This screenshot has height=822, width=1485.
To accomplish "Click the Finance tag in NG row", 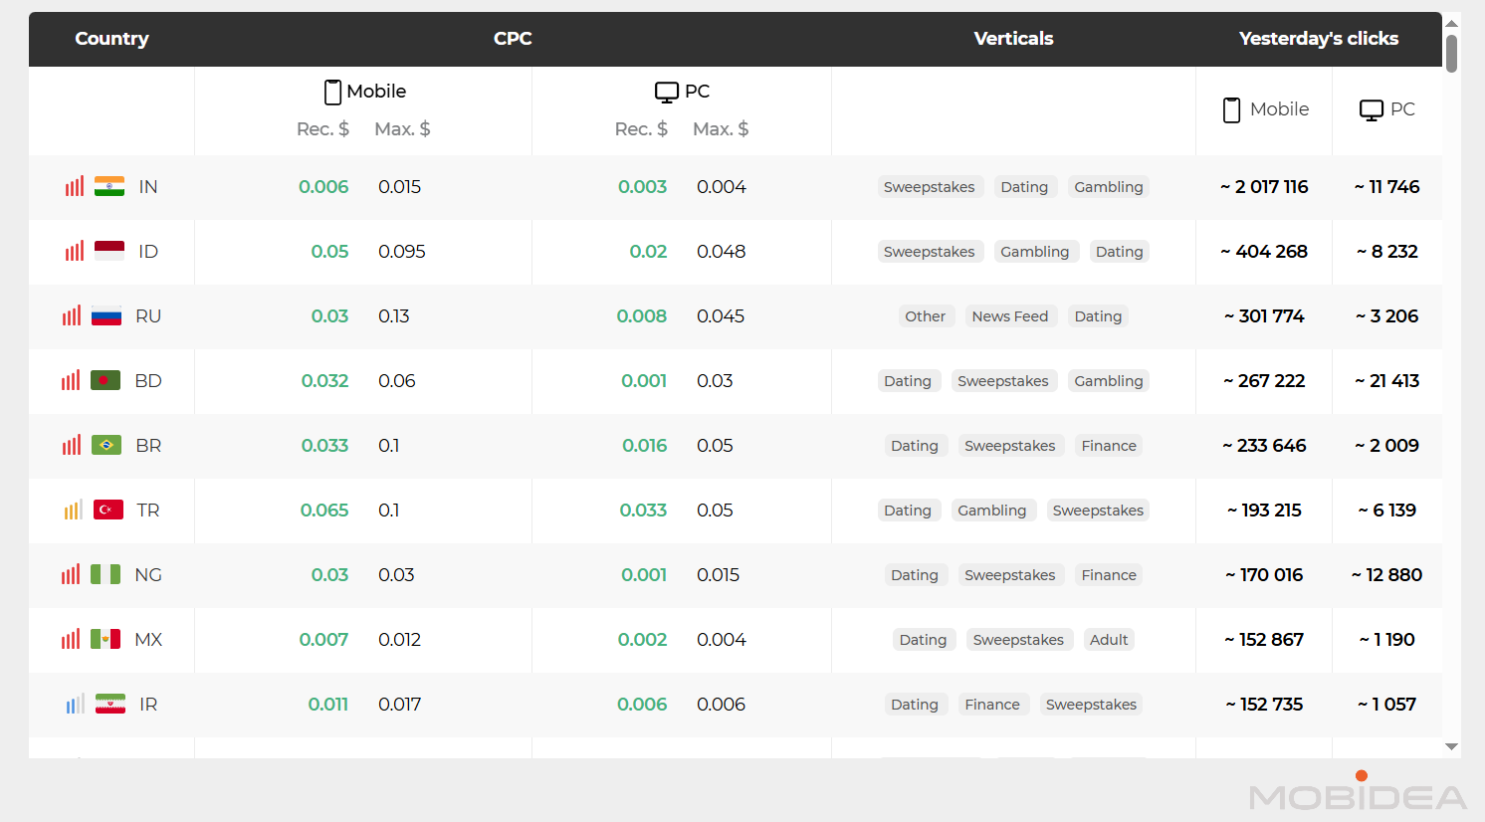I will (1108, 575).
